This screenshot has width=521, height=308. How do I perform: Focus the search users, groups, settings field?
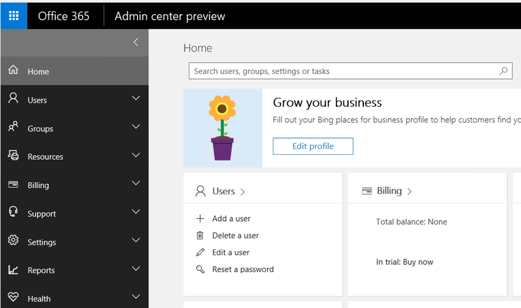351,70
